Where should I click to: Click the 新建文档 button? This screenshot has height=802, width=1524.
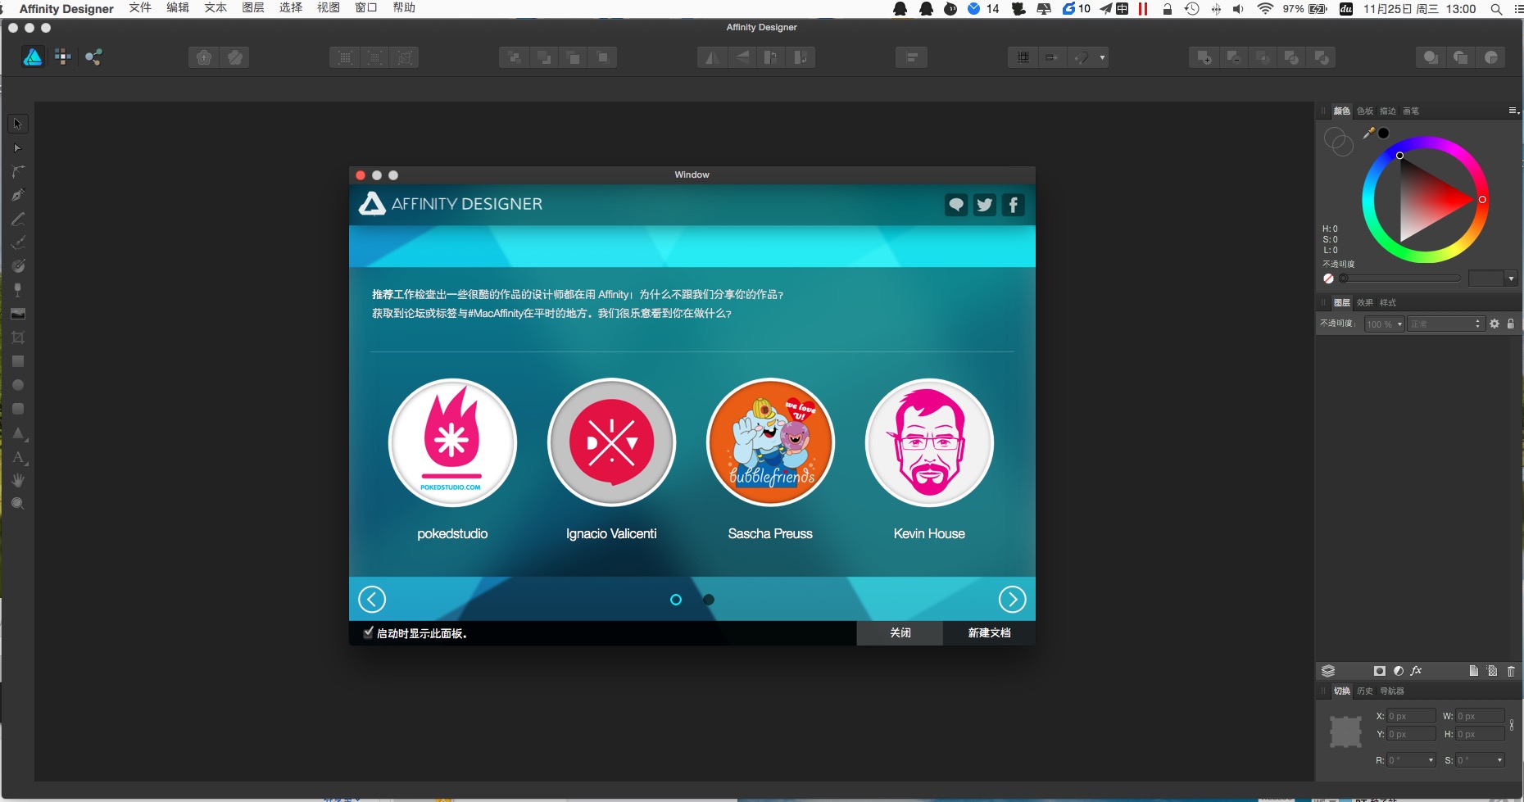[989, 632]
